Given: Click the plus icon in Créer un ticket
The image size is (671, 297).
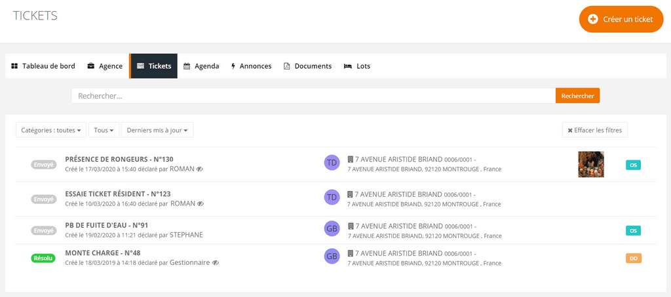Looking at the screenshot, I should pyautogui.click(x=592, y=19).
